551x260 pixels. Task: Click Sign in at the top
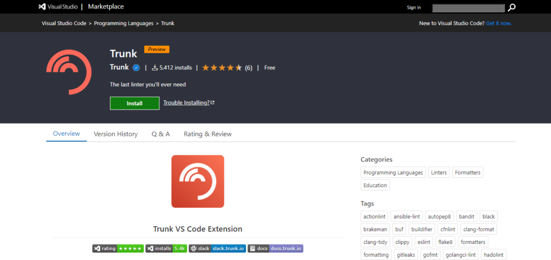click(x=414, y=8)
